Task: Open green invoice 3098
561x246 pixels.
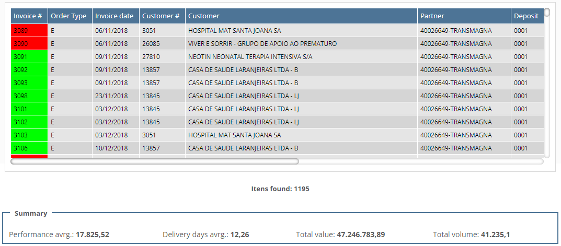Action: coord(29,96)
